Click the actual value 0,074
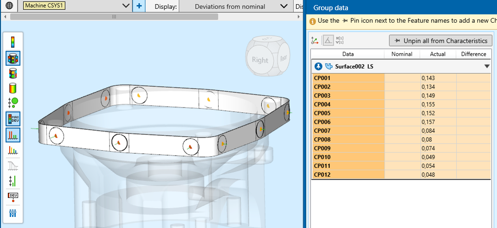Image resolution: width=497 pixels, height=228 pixels. pyautogui.click(x=428, y=148)
